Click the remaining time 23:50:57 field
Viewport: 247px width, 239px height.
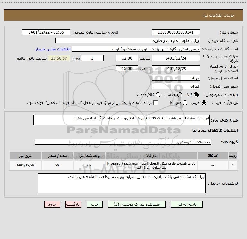pyautogui.click(x=59, y=58)
